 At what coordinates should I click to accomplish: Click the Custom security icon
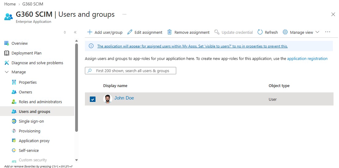[x=14, y=161]
